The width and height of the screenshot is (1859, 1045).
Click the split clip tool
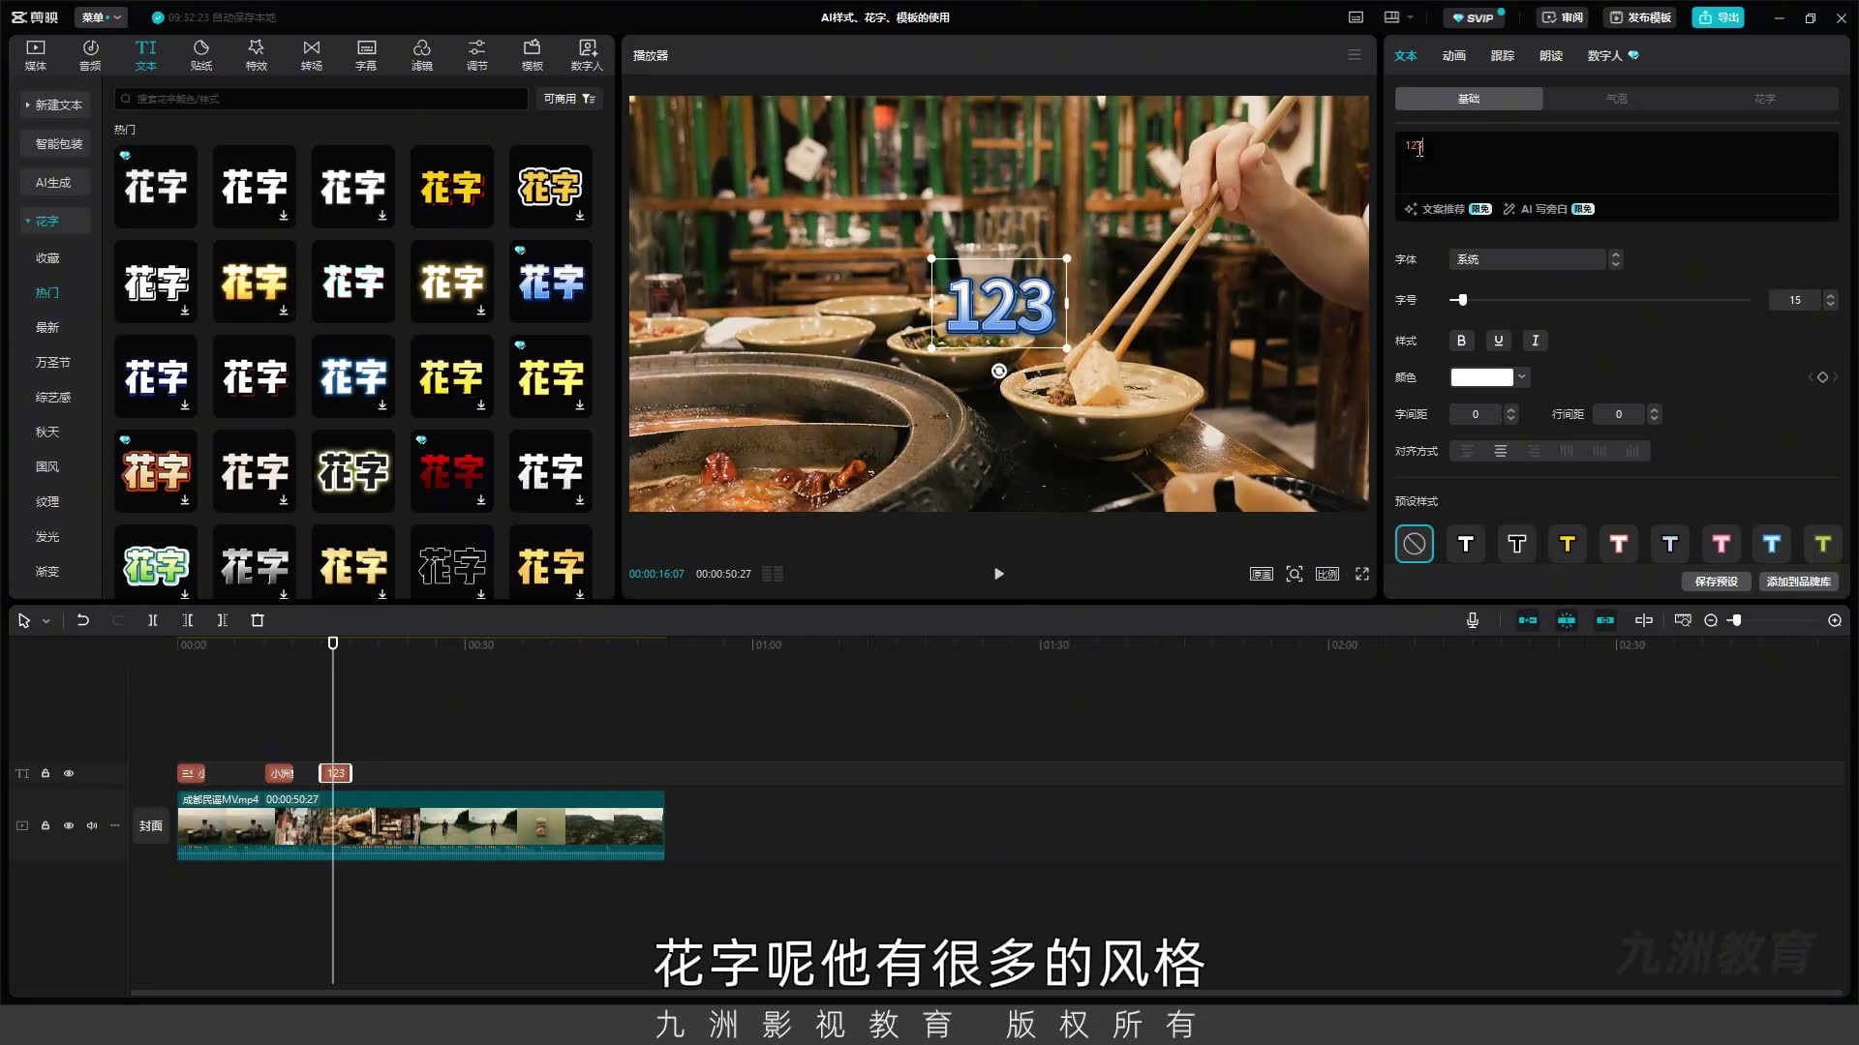[153, 620]
